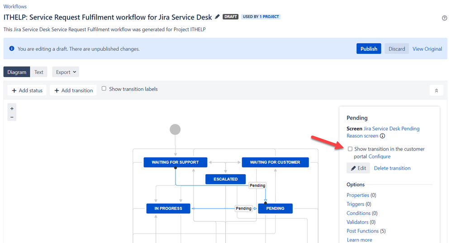Screen dimensions: 452x243
Task: Click Add status button
Action: pos(27,90)
